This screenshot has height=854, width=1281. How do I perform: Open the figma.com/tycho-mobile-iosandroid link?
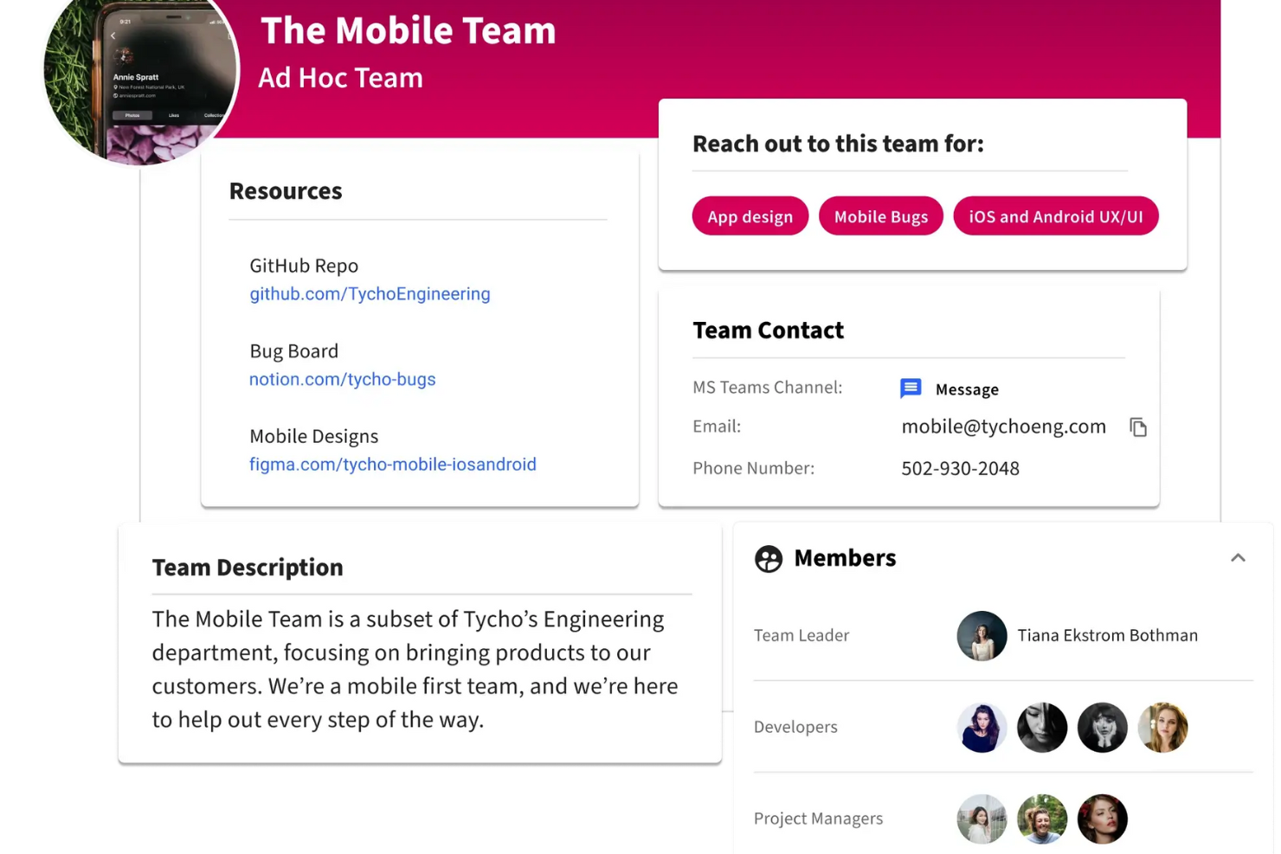tap(393, 465)
